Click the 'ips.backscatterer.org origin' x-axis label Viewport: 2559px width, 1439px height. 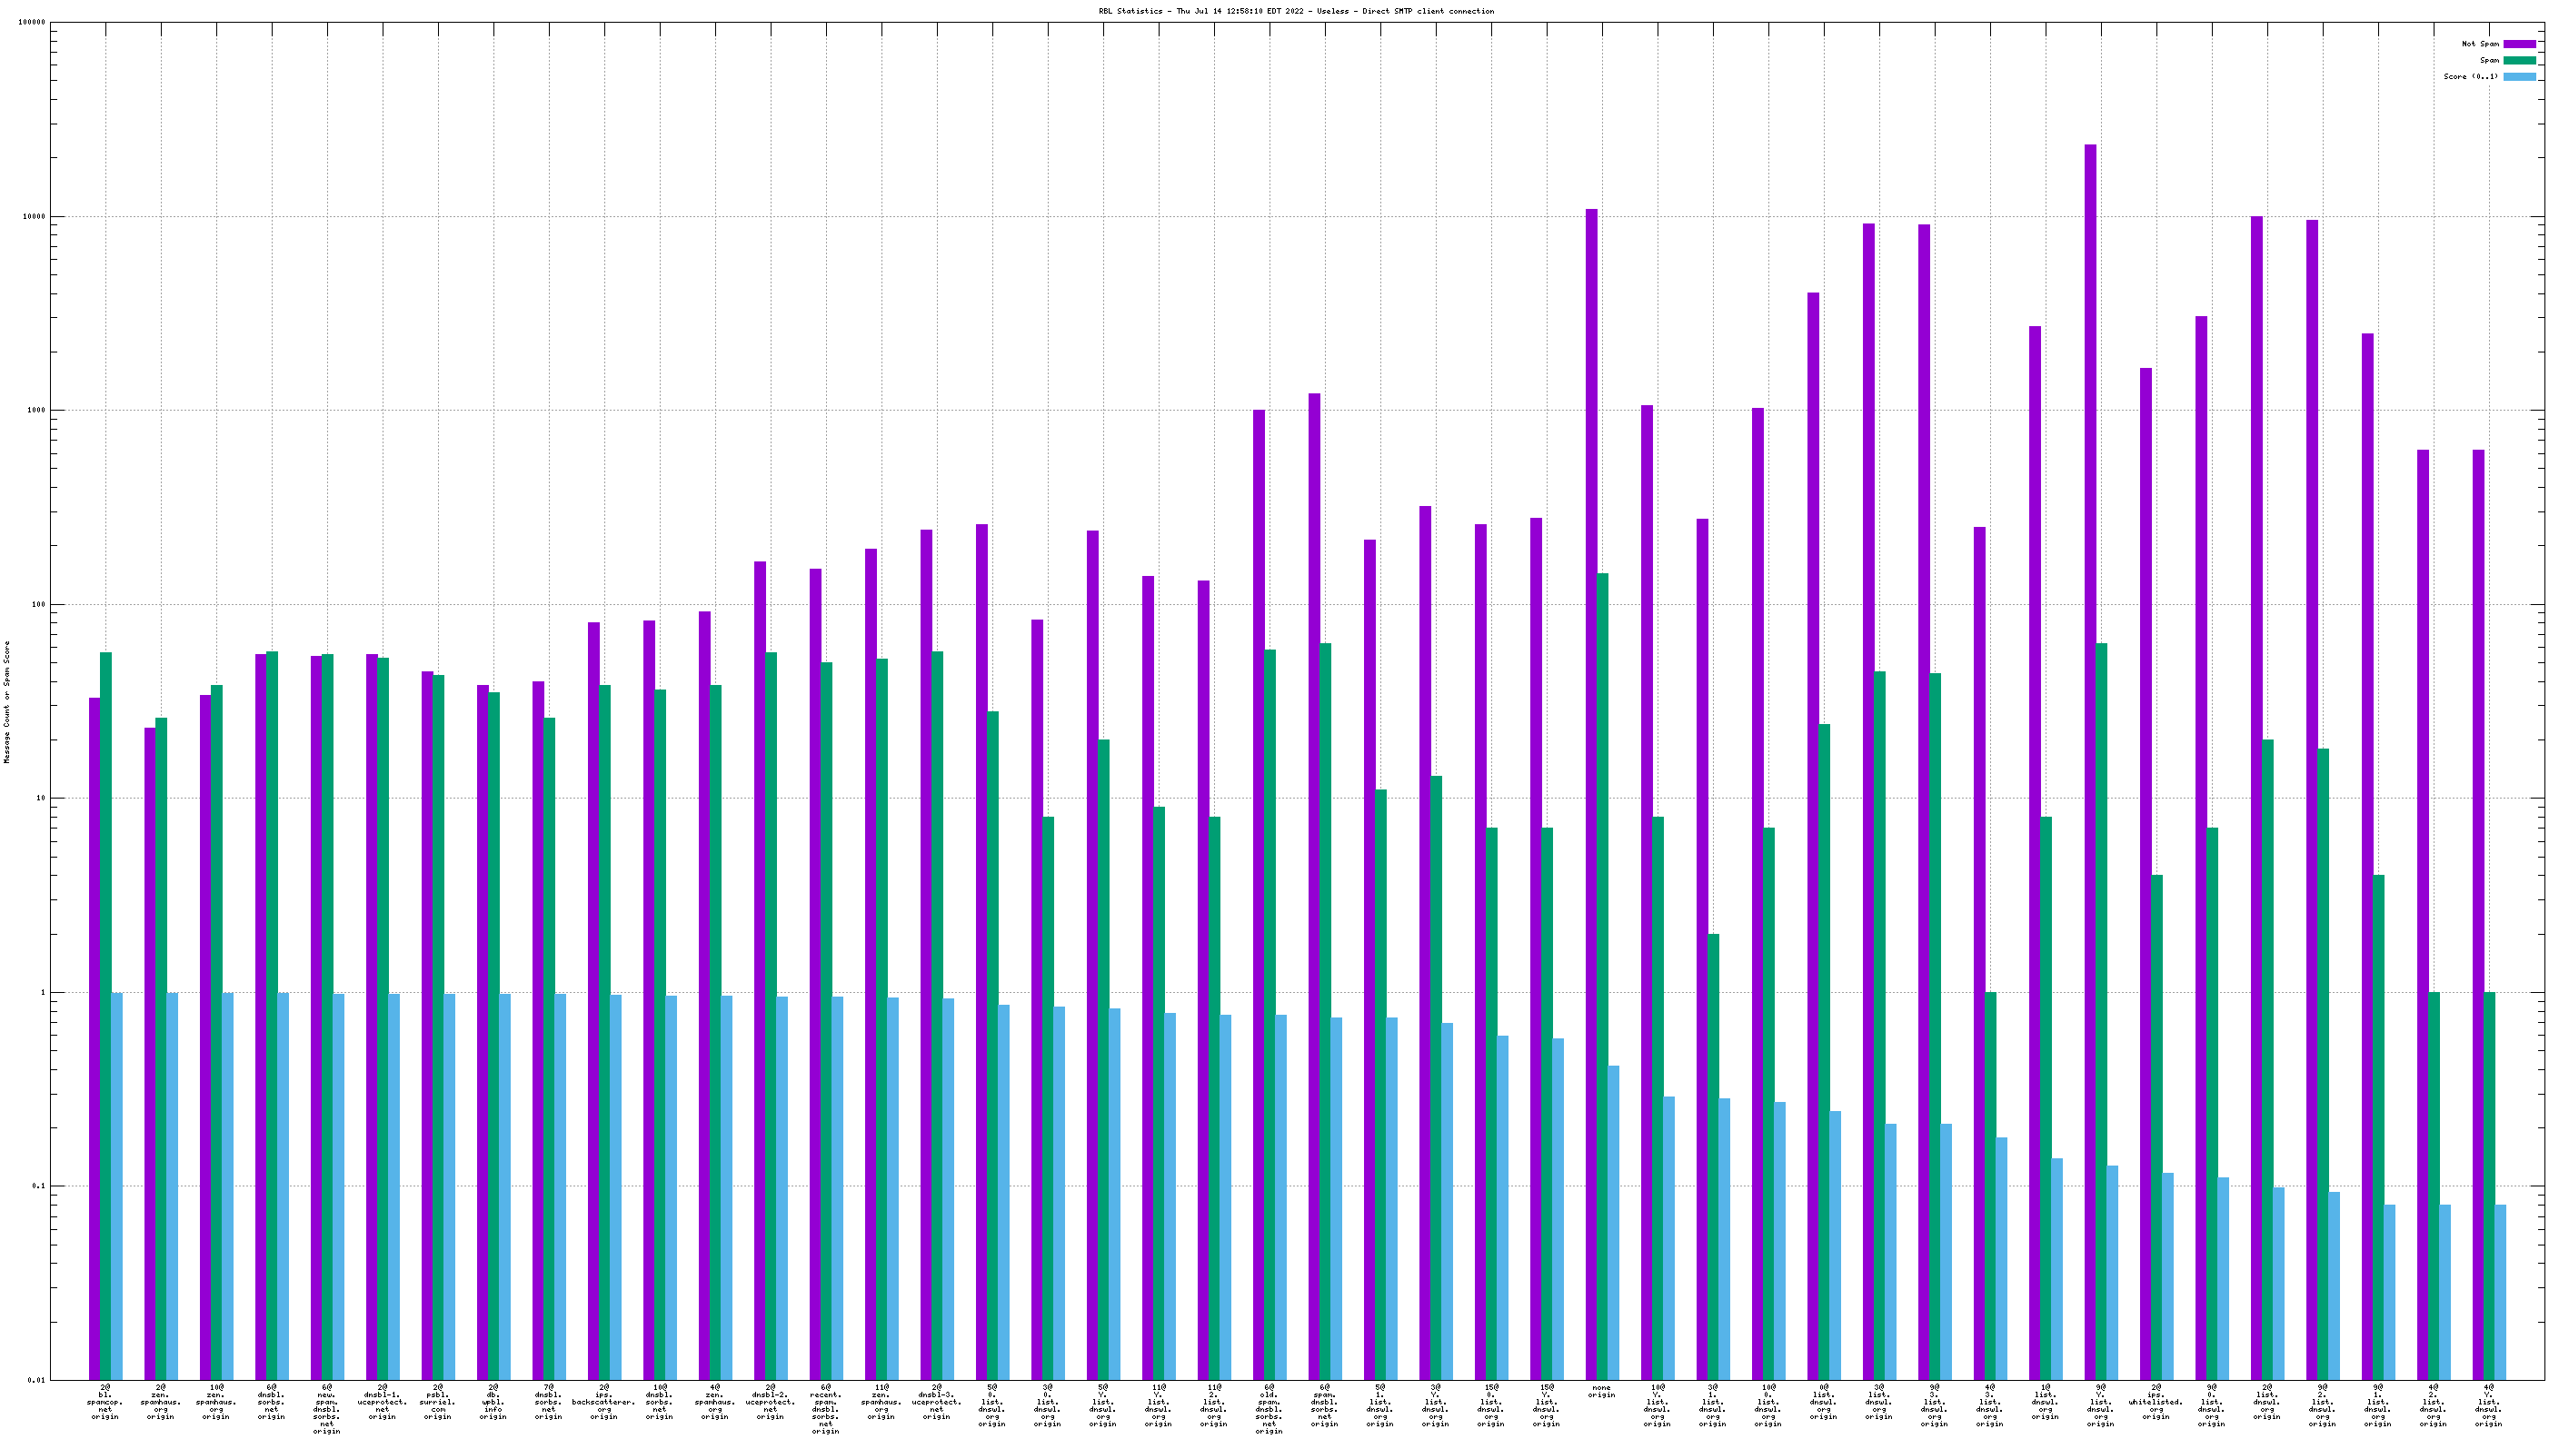[604, 1401]
